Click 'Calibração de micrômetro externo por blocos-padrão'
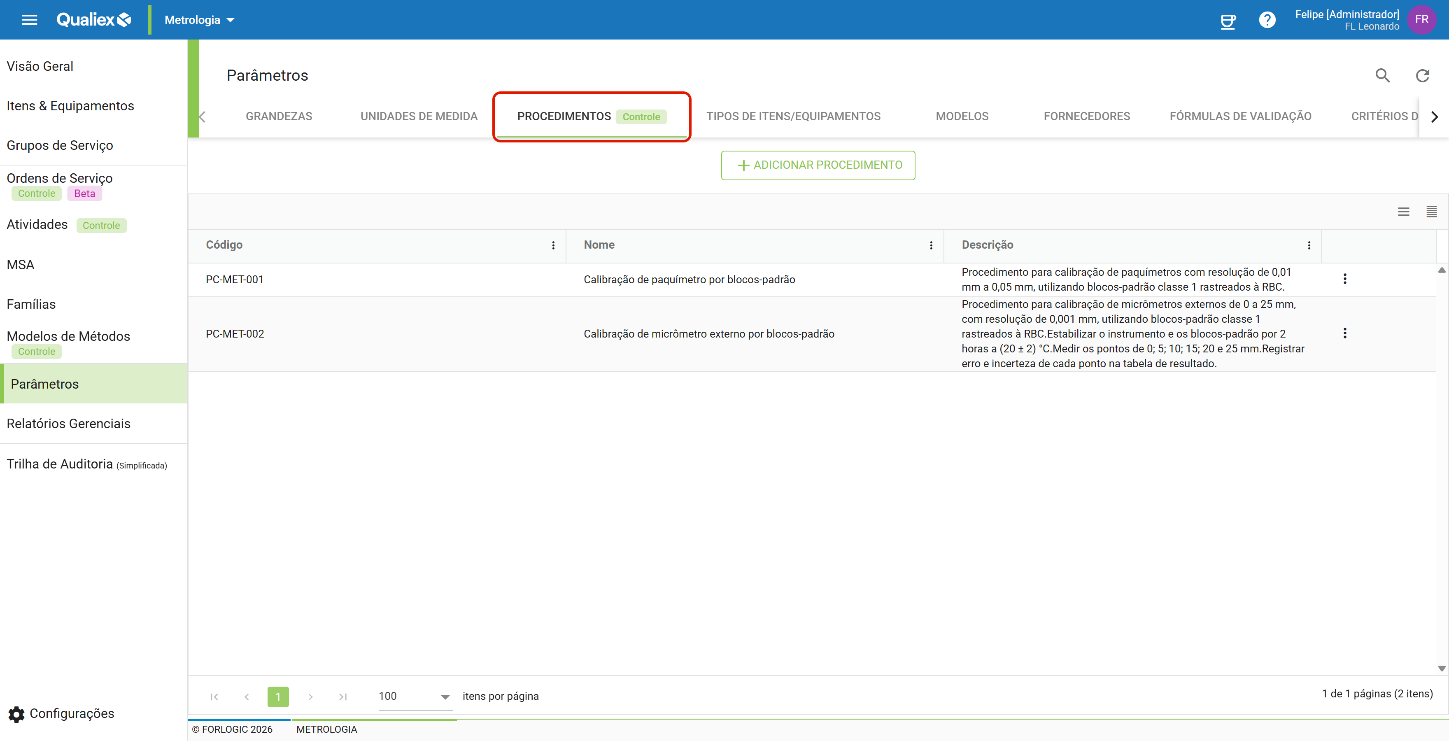Screen dimensions: 1449x741 pos(709,334)
